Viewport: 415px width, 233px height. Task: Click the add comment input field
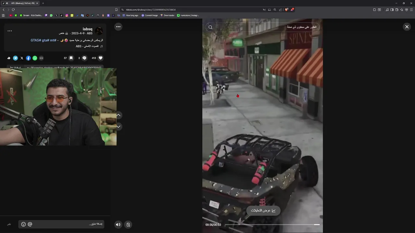point(61,224)
